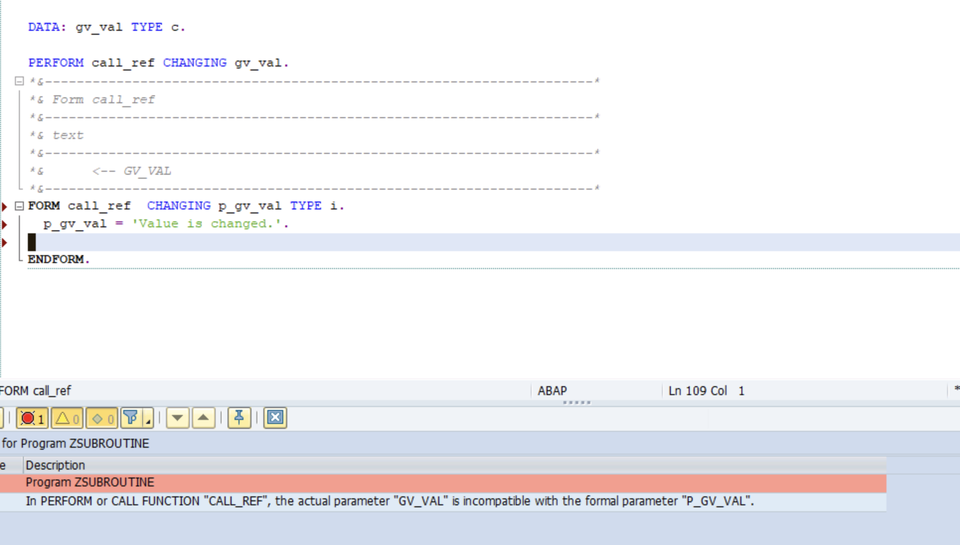Viewport: 960px width, 545px height.
Task: Click the funnel filter icon
Action: [x=131, y=418]
